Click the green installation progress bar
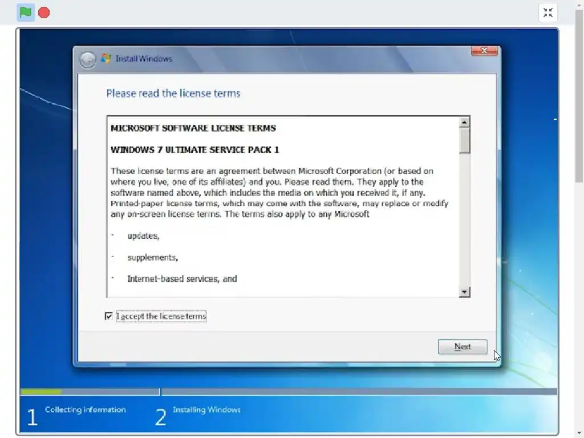 pos(41,391)
